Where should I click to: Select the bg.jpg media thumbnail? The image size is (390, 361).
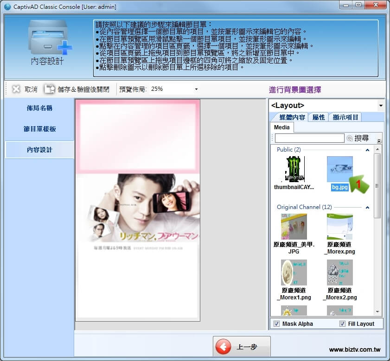[339, 170]
